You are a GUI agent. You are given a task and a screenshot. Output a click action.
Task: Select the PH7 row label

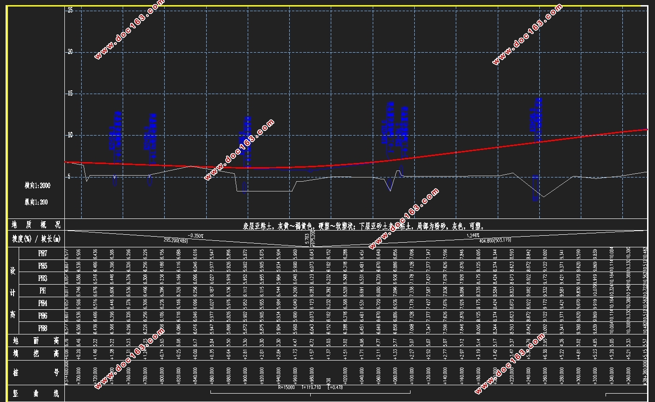click(x=42, y=253)
